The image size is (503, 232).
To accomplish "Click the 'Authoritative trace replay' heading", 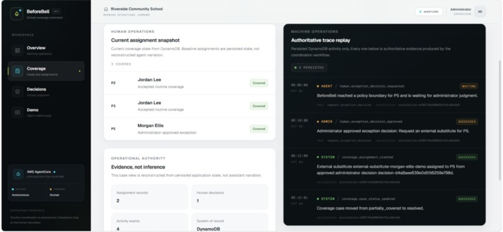I will tap(321, 40).
